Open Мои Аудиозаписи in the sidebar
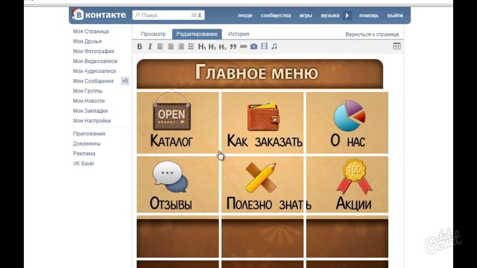 [x=95, y=71]
